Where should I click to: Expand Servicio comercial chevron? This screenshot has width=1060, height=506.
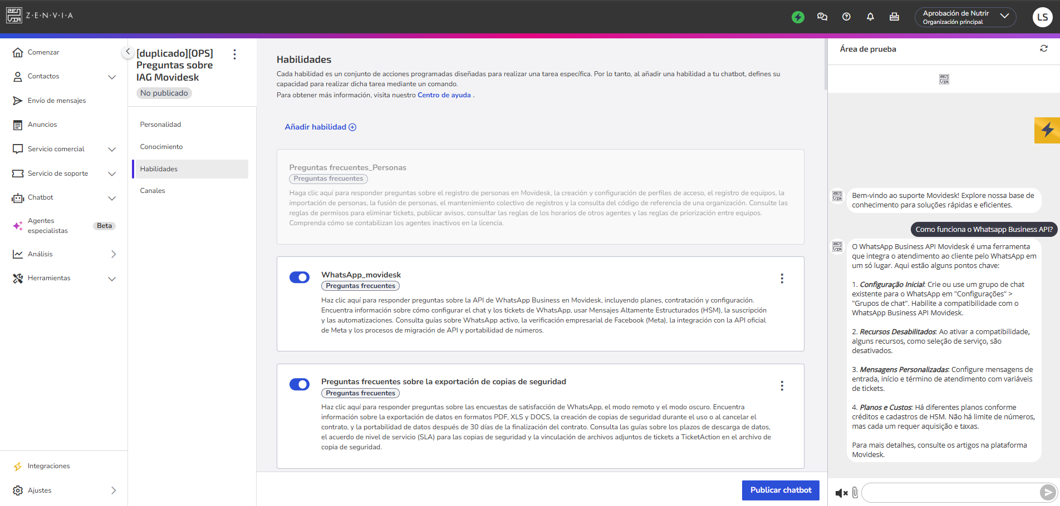[112, 149]
